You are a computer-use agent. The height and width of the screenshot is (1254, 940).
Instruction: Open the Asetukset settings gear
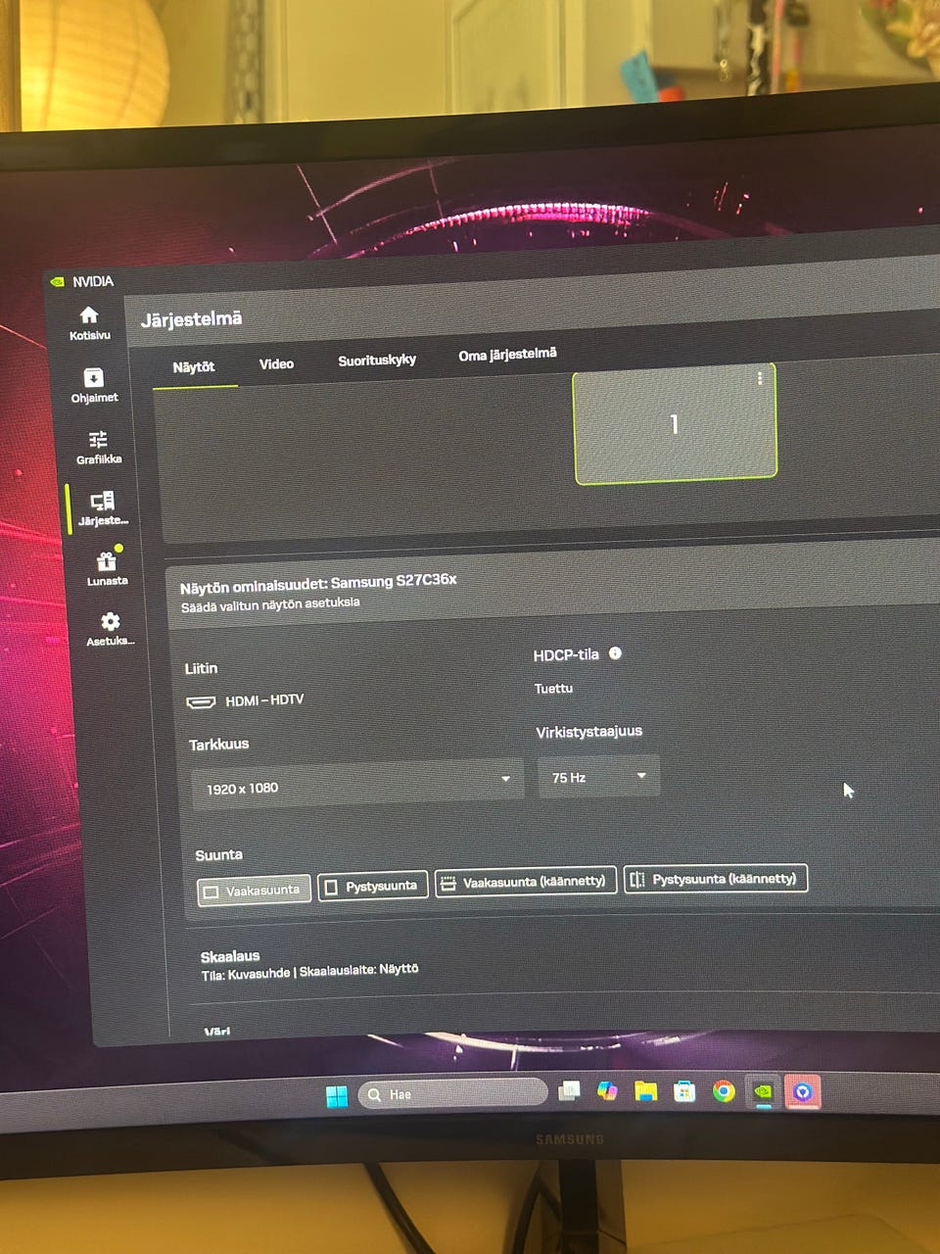pyautogui.click(x=110, y=629)
